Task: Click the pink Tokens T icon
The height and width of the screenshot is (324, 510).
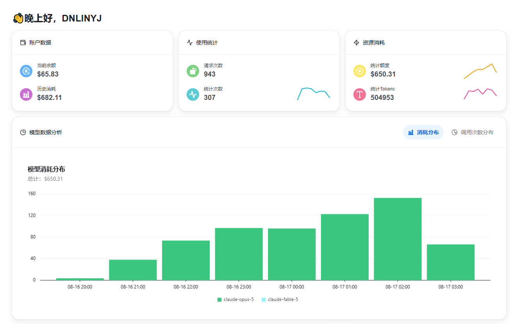Action: click(x=360, y=94)
